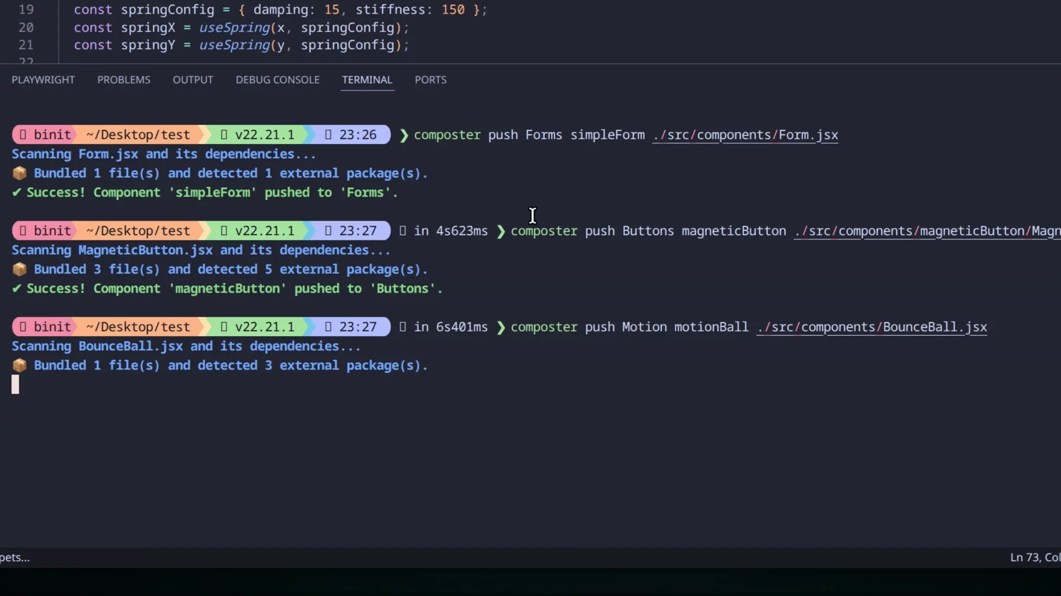Click the package icon on the '3 external package(s)' line
This screenshot has height=596, width=1061.
pyautogui.click(x=19, y=365)
